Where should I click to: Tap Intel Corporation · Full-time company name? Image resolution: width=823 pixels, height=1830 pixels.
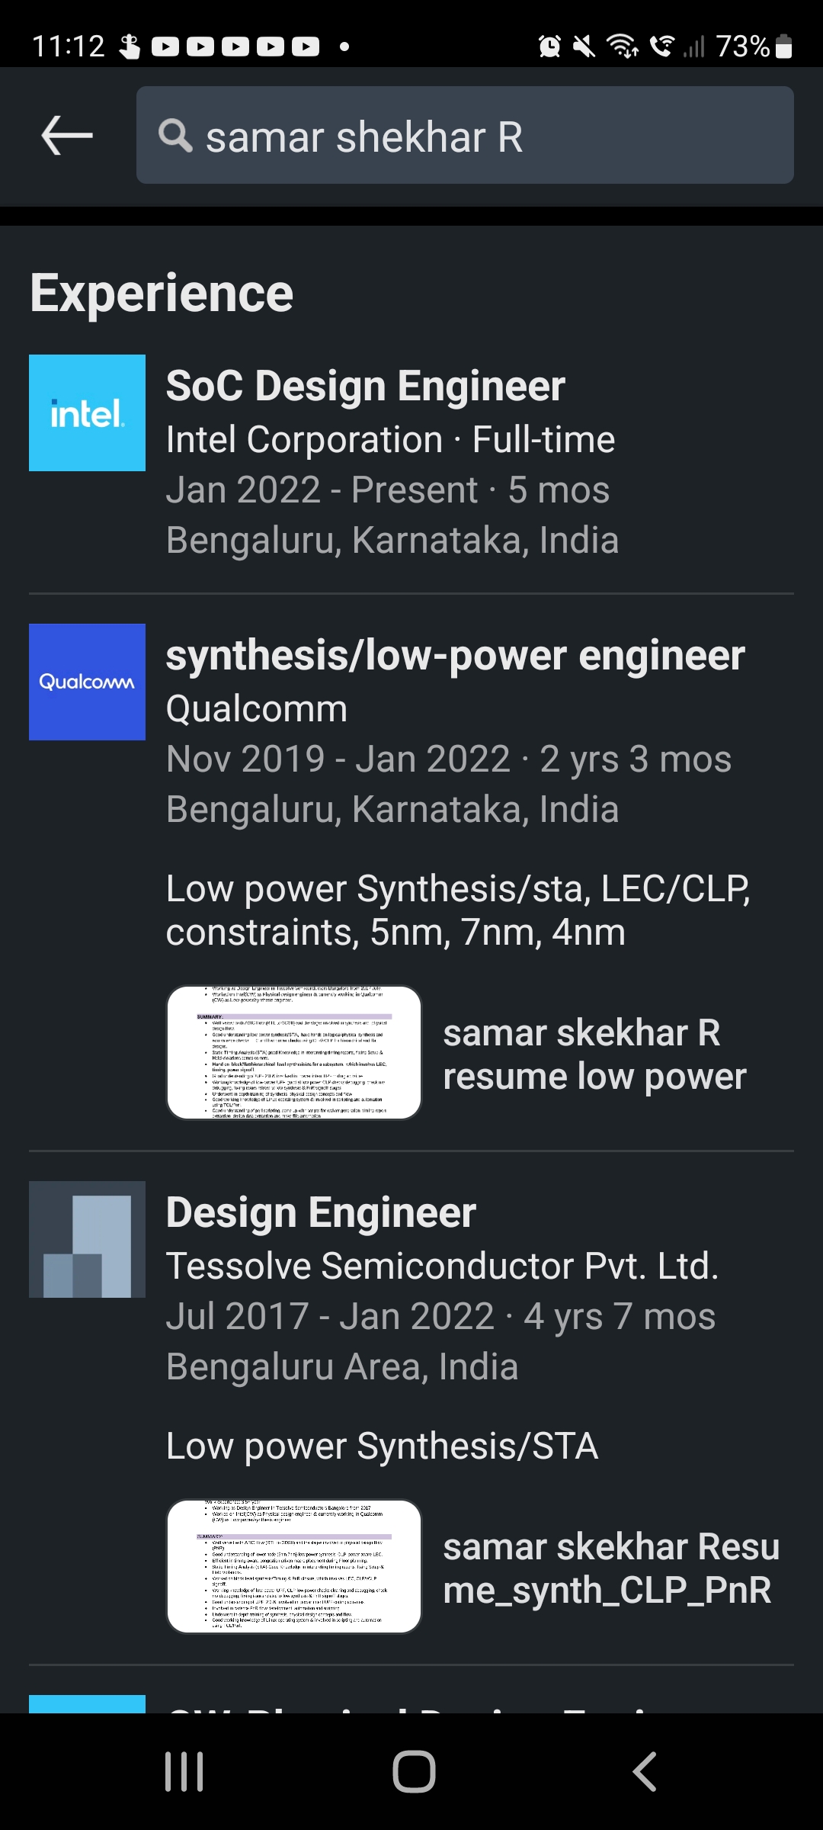390,440
